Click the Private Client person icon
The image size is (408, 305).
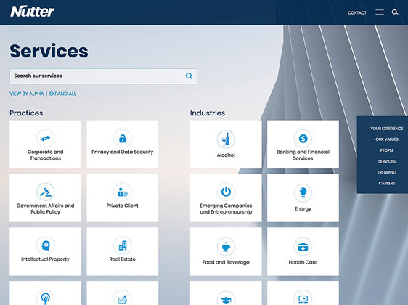[123, 192]
